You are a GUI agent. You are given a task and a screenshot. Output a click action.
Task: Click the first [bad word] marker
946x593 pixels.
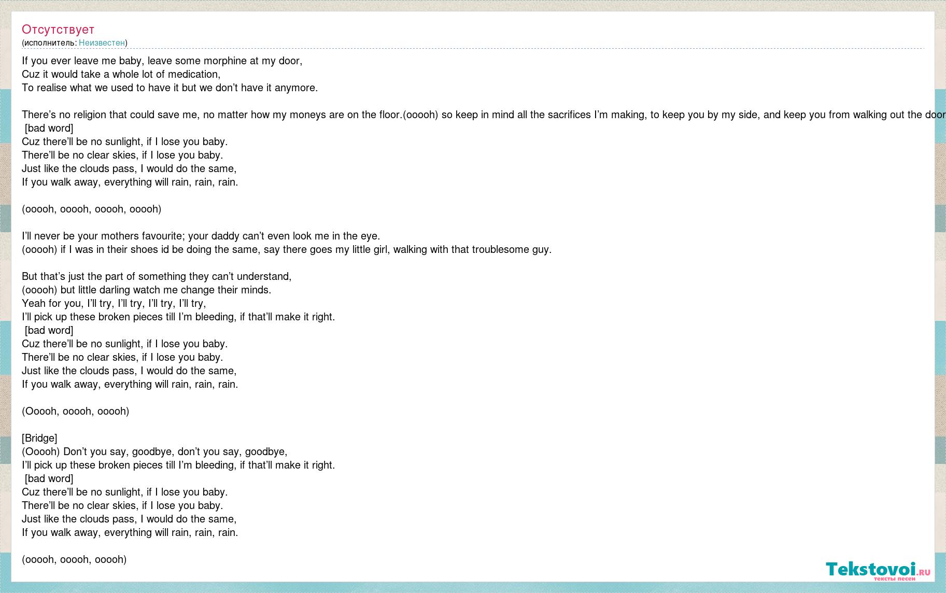click(49, 128)
